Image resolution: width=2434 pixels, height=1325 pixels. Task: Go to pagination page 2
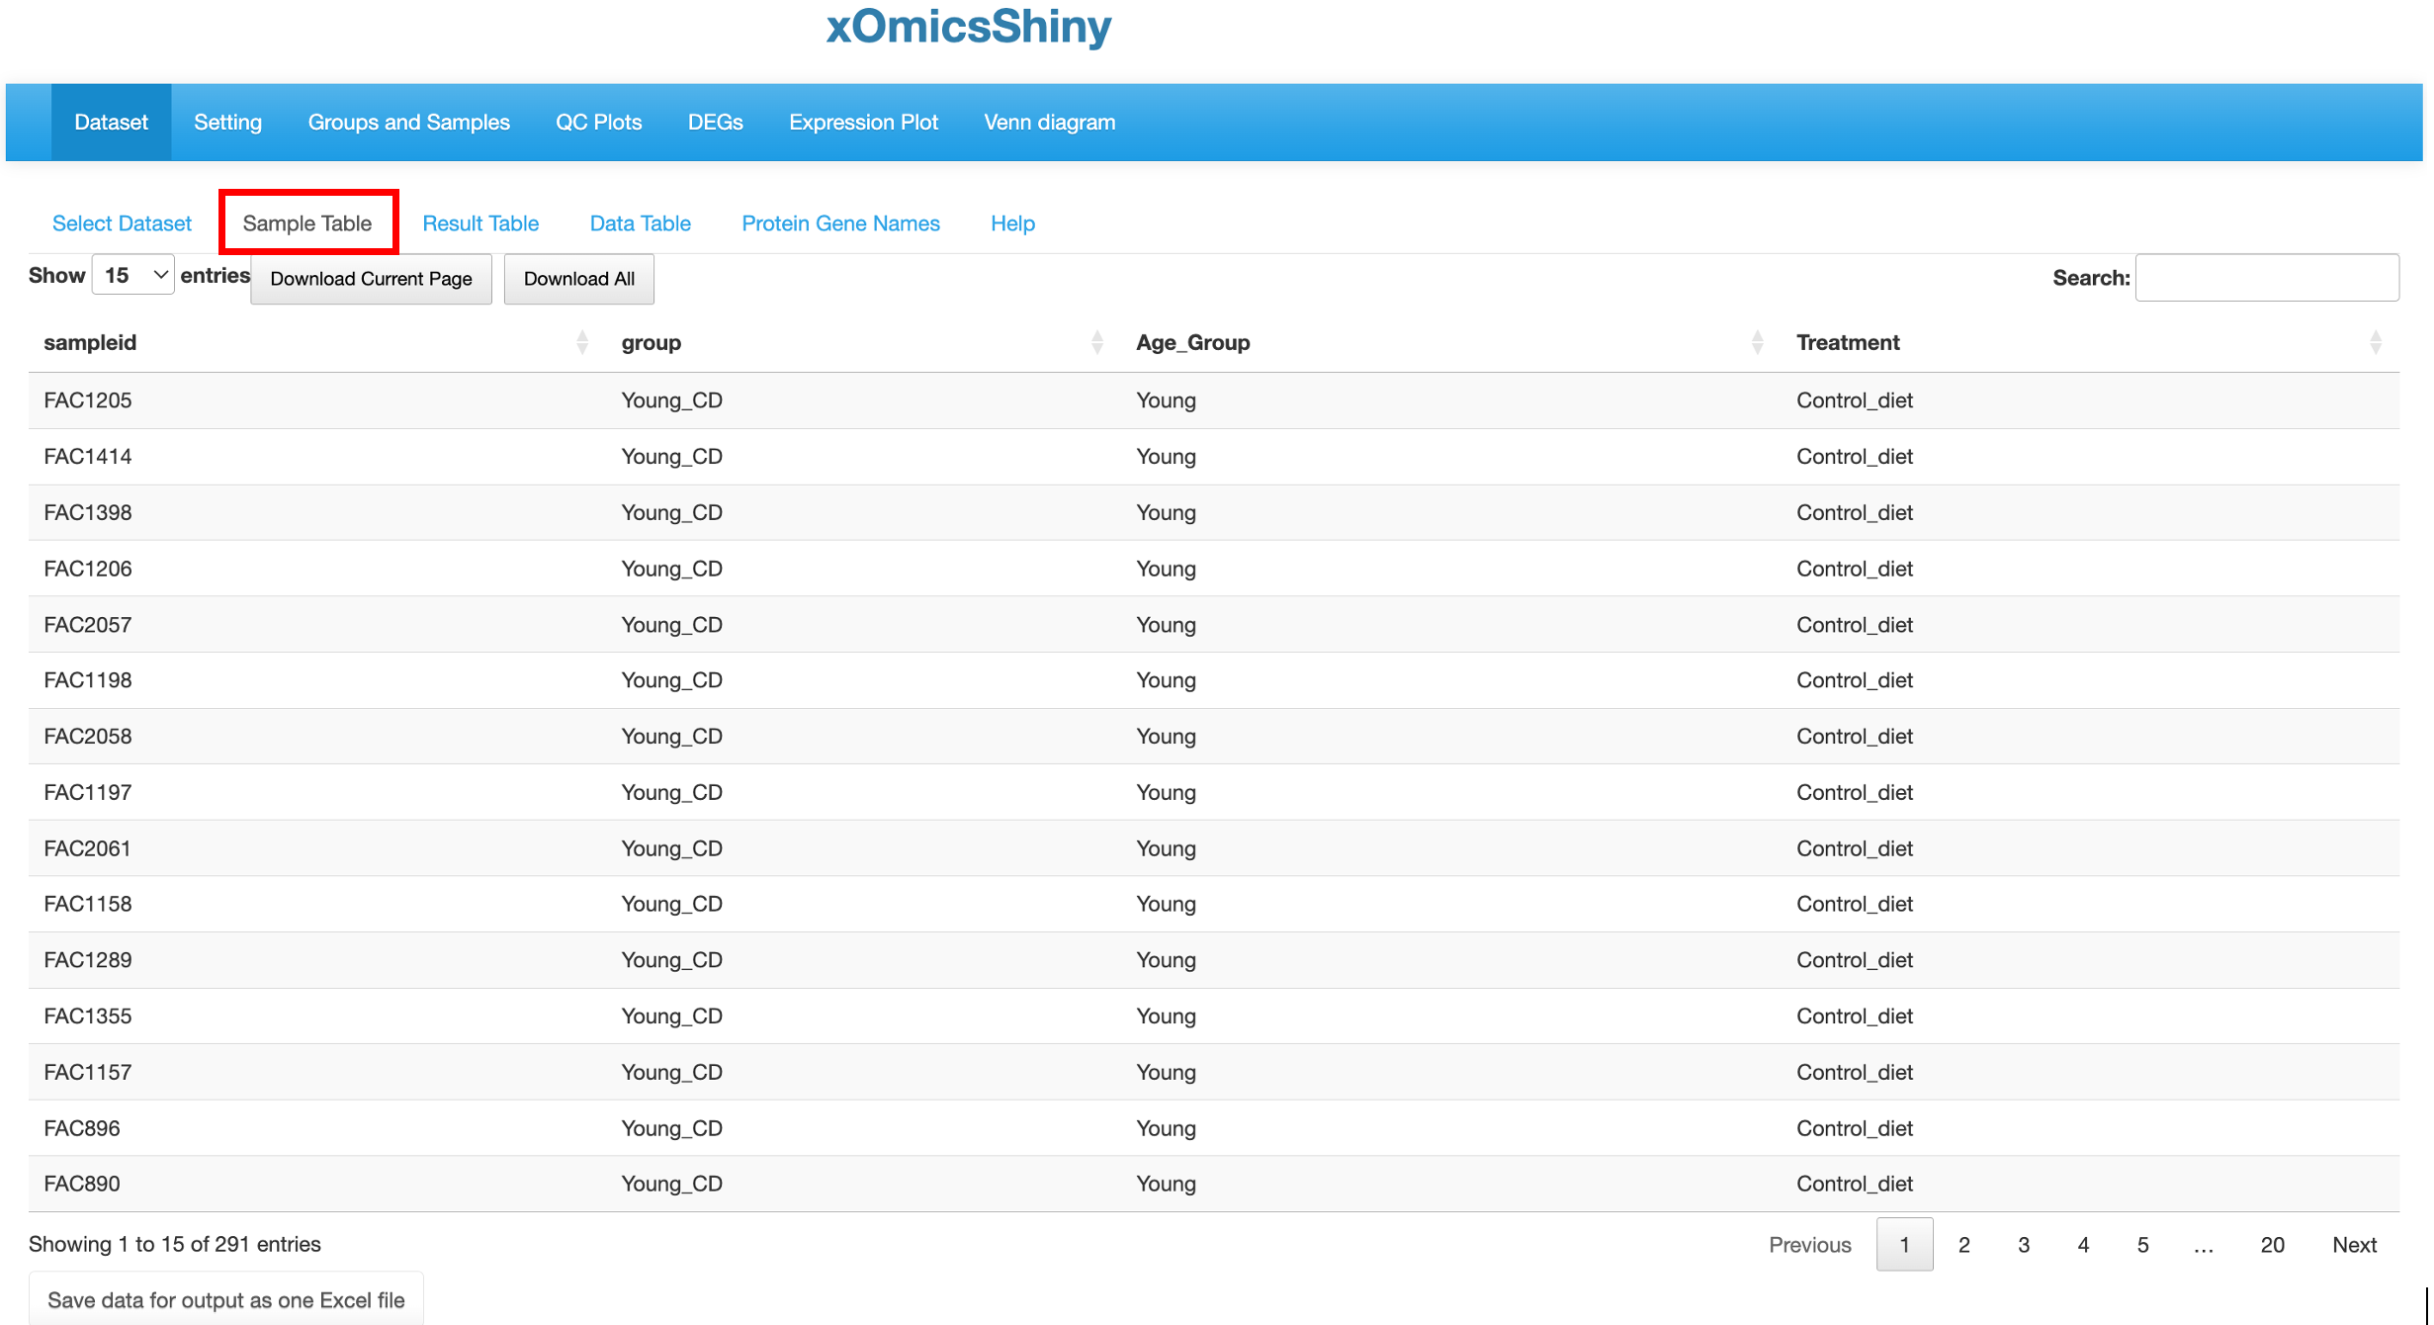click(x=1963, y=1245)
